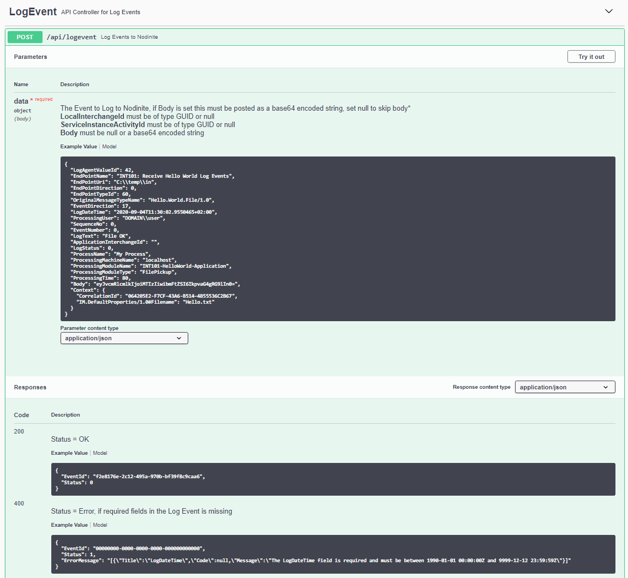The width and height of the screenshot is (628, 578).
Task: Click the "CorrelationId" line in Context
Action: 157,296
